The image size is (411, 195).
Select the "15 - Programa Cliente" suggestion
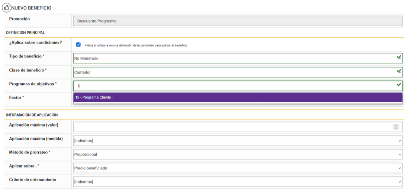tap(93, 97)
